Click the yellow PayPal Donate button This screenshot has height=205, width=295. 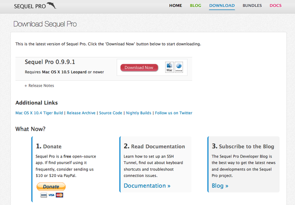coord(51,187)
